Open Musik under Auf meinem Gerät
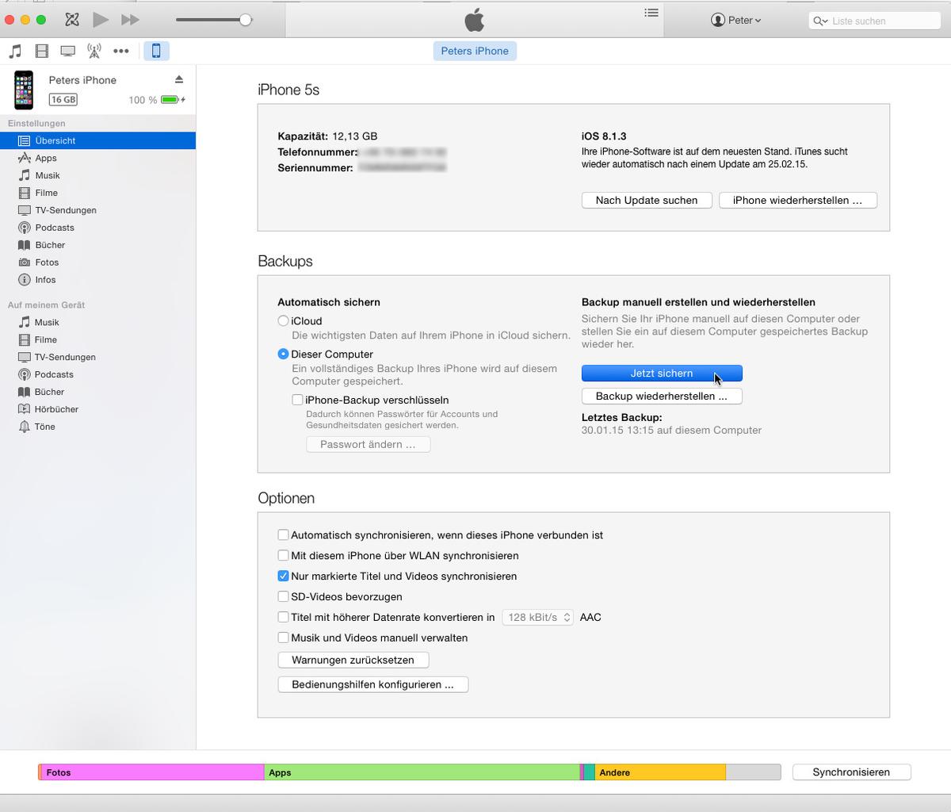 pos(97,322)
